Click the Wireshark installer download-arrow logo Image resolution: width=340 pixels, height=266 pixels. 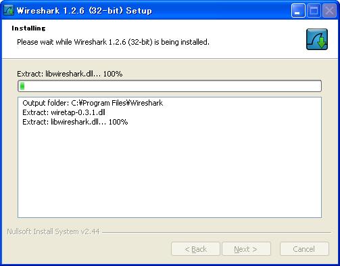point(317,39)
